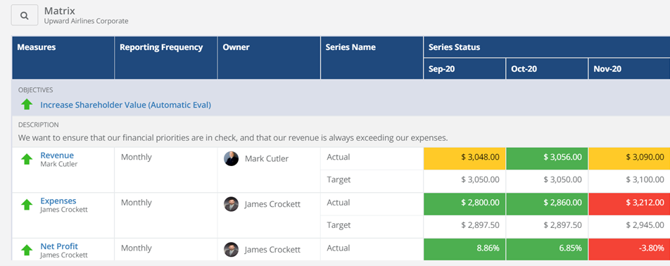Click red cell -3.80%
This screenshot has width=670, height=266.
tap(629, 249)
